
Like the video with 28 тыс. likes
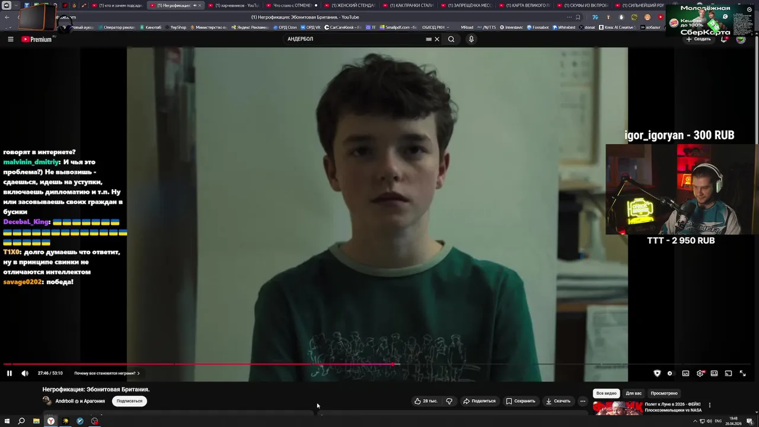click(x=426, y=401)
